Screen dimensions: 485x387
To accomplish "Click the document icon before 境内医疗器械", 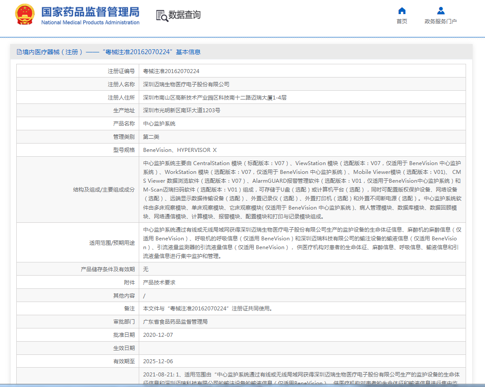I will pyautogui.click(x=19, y=52).
